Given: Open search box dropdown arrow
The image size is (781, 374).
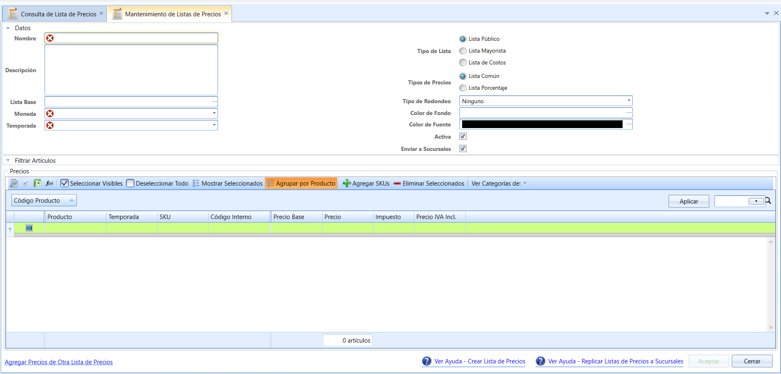Looking at the screenshot, I should point(756,201).
